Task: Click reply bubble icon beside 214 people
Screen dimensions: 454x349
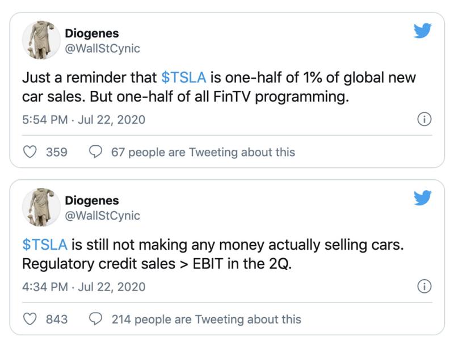Action: [96, 319]
